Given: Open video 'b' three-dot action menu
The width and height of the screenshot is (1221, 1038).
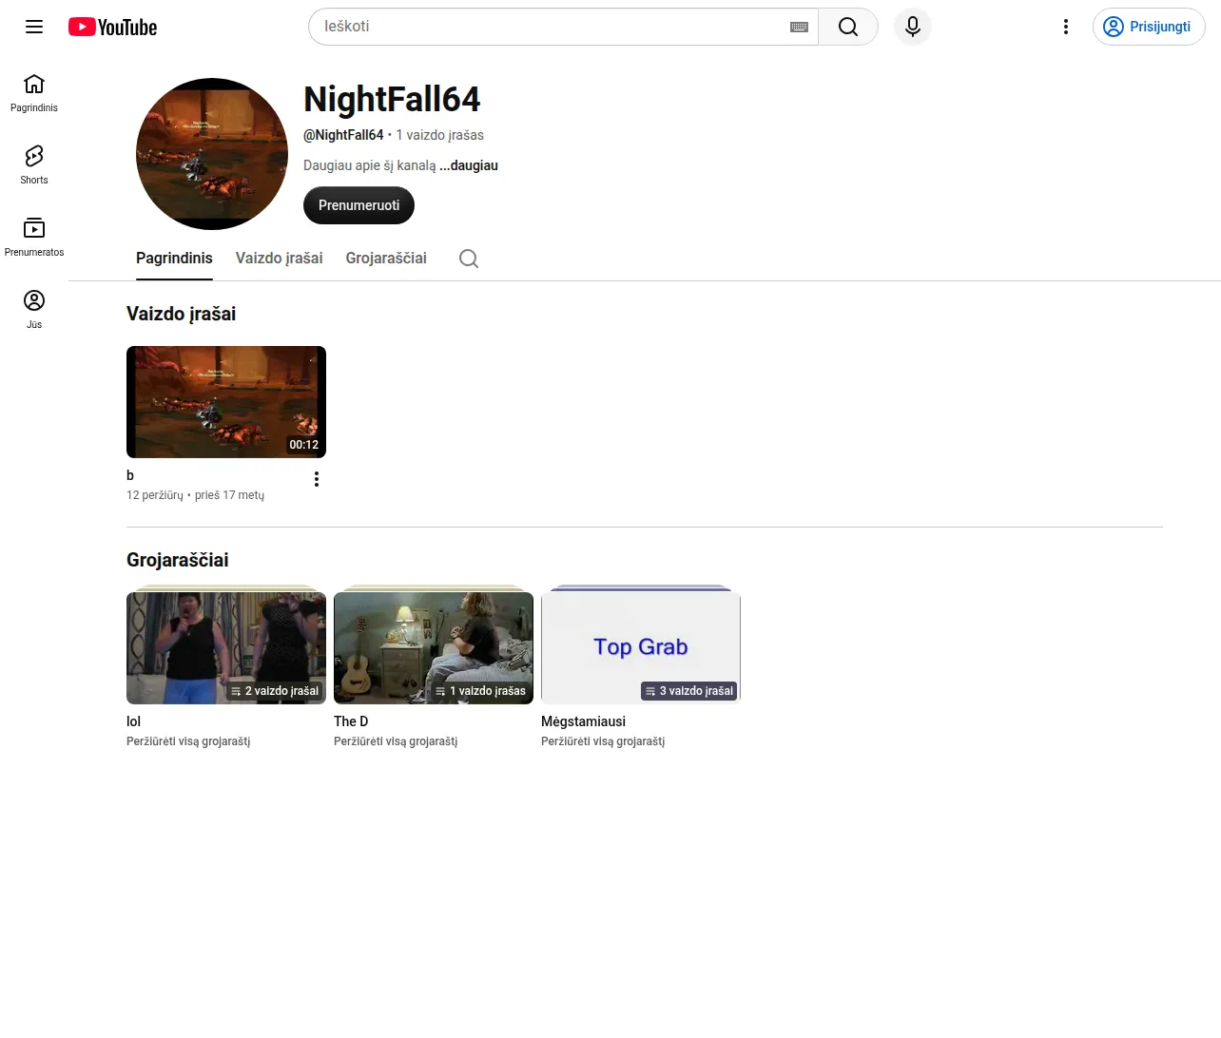Looking at the screenshot, I should pos(317,479).
